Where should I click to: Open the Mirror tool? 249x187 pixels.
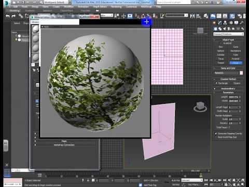[x=192, y=16]
